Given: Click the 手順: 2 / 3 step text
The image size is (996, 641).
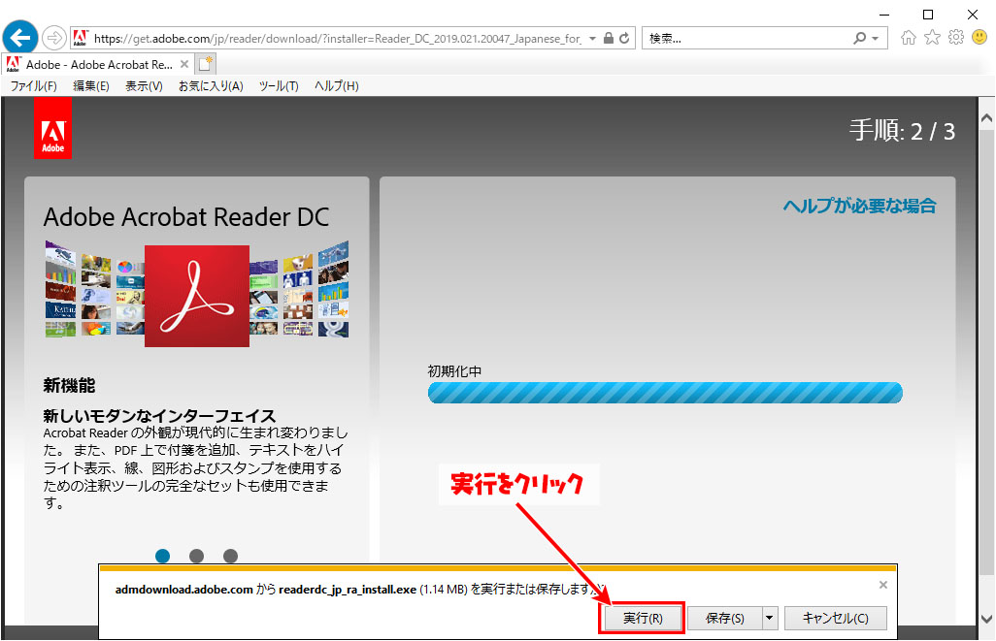Looking at the screenshot, I should coord(902,131).
